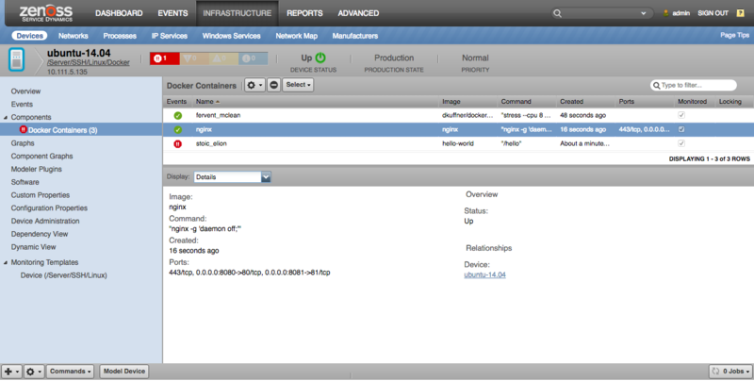
Task: Select Events in the left sidebar
Action: [x=22, y=105]
